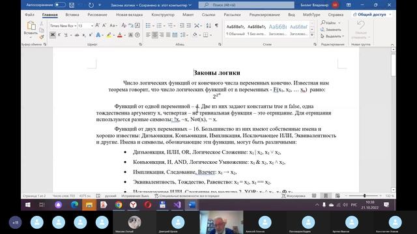The height and width of the screenshot is (234, 417).
Task: Open the font size dropdown
Action: coord(92,26)
